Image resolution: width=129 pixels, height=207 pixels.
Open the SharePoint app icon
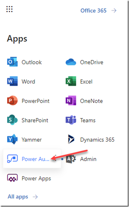[x=12, y=120]
